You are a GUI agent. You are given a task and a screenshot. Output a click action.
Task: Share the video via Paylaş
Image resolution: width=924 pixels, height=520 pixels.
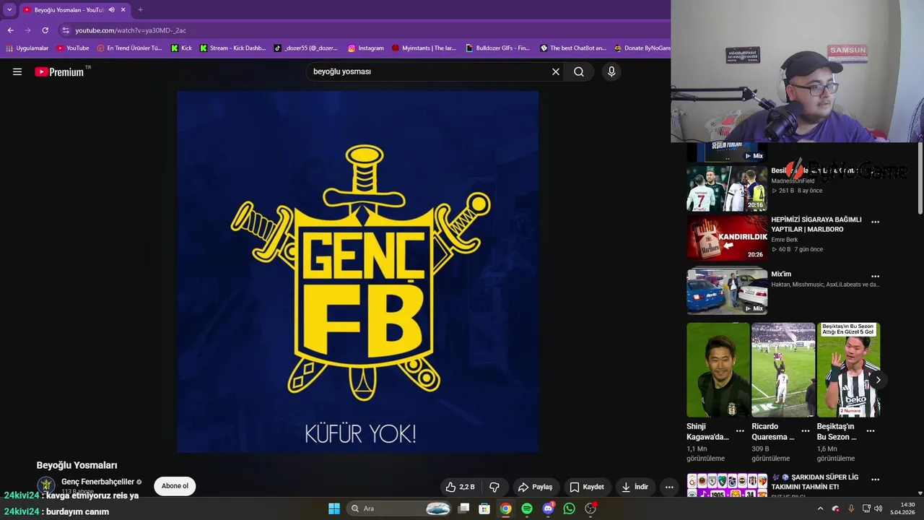[x=535, y=487]
